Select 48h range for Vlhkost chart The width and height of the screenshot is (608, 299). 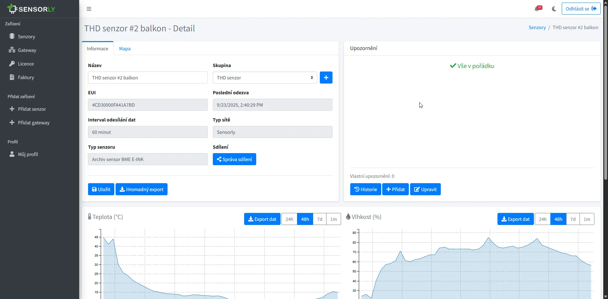558,219
